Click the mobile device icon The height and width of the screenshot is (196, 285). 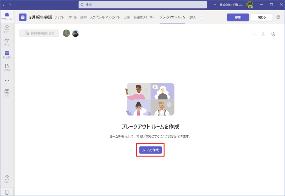click(7, 192)
